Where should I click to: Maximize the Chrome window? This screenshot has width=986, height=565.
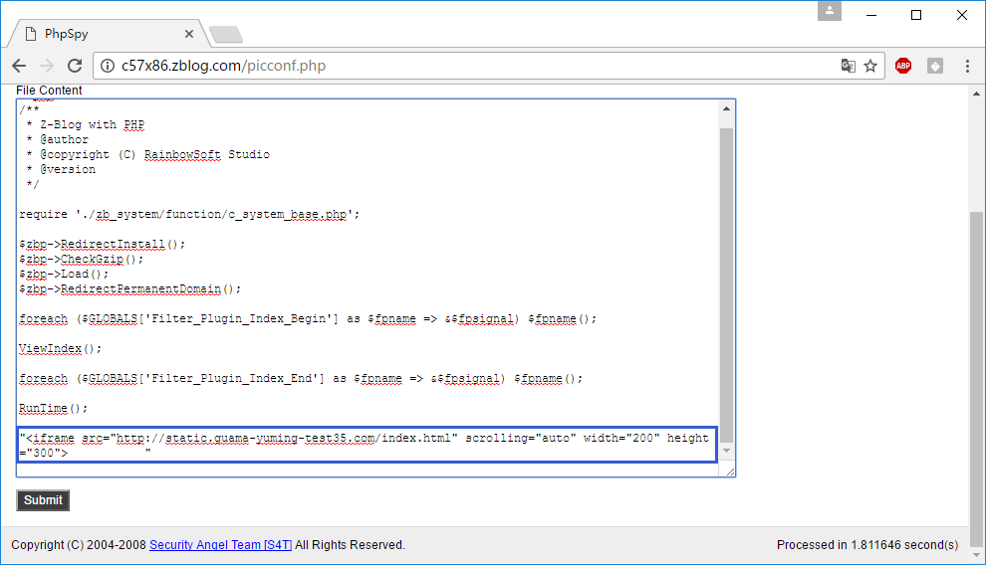click(x=916, y=15)
